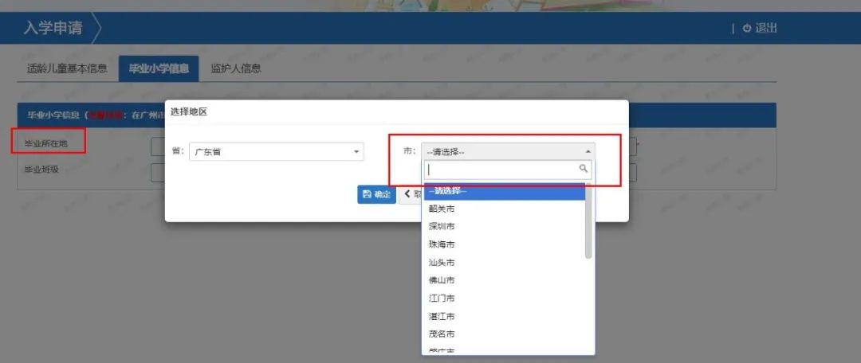Image resolution: width=861 pixels, height=363 pixels.
Task: Choose 茂名市 city entry
Action: (x=442, y=334)
